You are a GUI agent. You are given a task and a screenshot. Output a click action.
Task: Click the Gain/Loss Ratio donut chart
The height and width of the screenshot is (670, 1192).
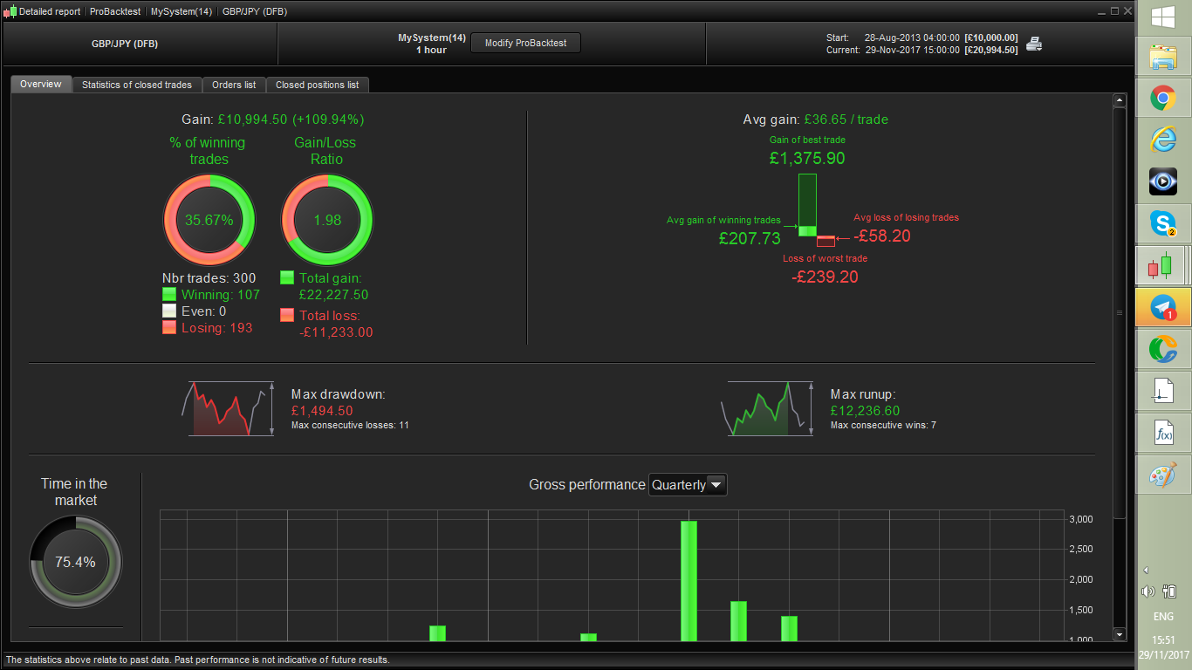pos(327,220)
